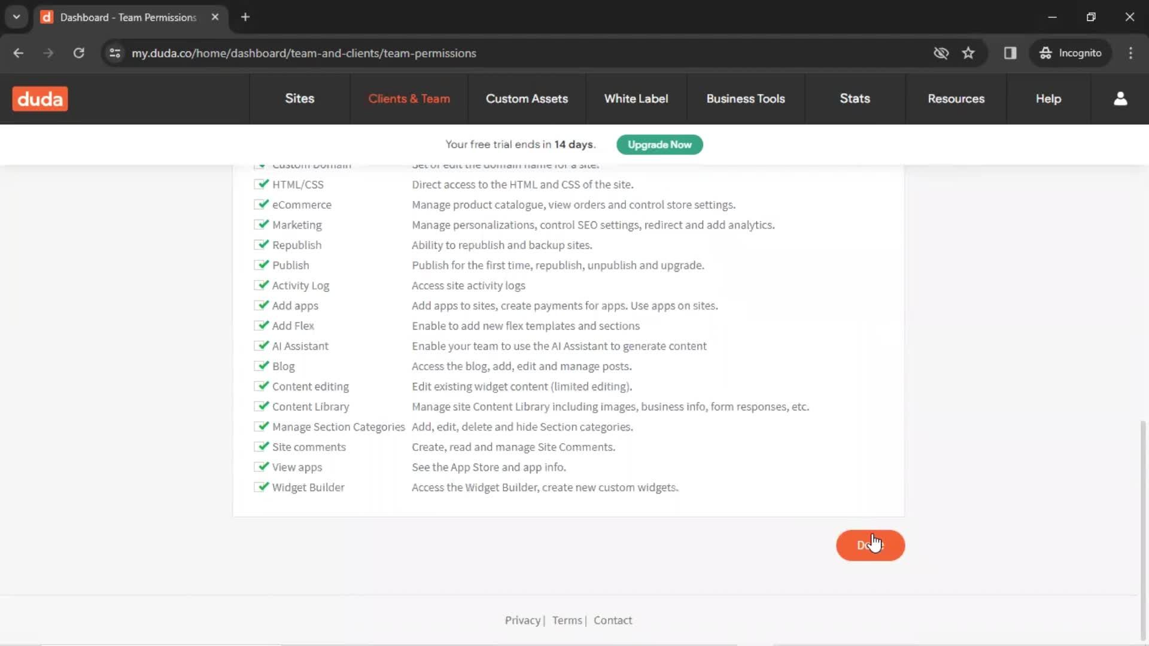The image size is (1149, 646).
Task: Disable the View apps permission
Action: coord(261,467)
